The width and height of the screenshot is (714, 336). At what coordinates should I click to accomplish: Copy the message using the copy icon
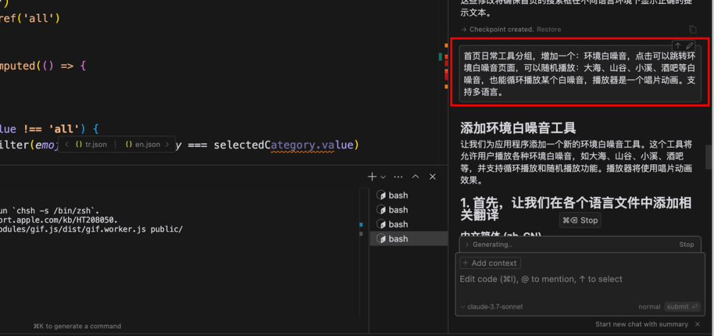point(693,29)
